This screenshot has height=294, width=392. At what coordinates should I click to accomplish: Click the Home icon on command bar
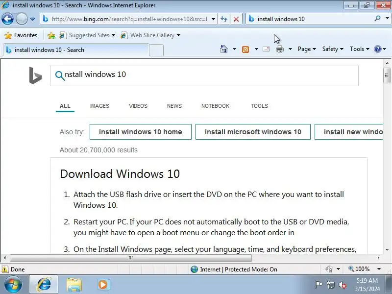point(224,49)
